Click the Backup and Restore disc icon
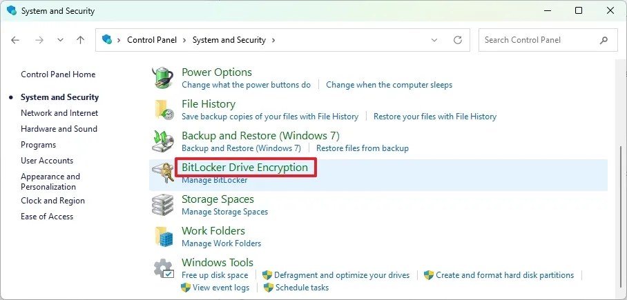This screenshot has width=627, height=300. [x=163, y=141]
